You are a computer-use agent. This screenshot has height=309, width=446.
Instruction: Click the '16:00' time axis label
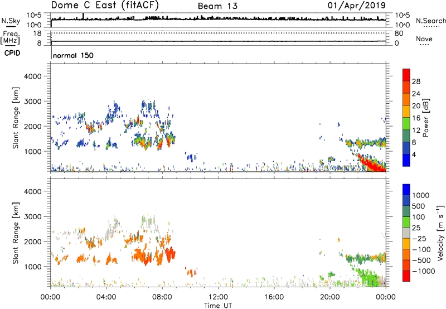click(274, 297)
